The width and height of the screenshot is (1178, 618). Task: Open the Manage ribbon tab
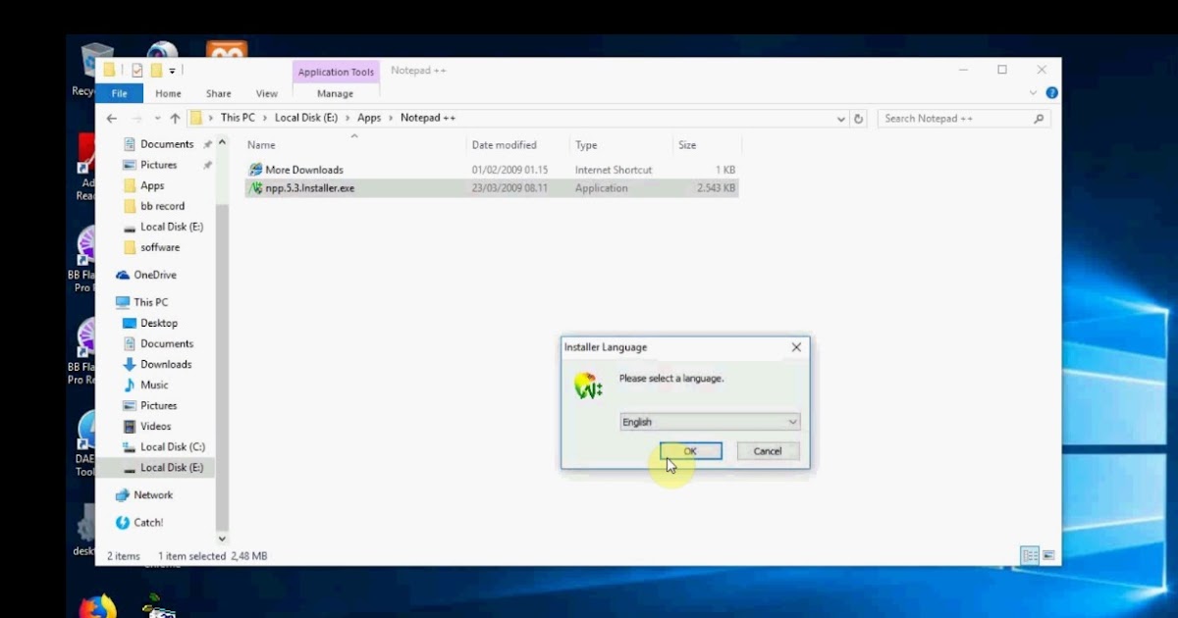335,93
